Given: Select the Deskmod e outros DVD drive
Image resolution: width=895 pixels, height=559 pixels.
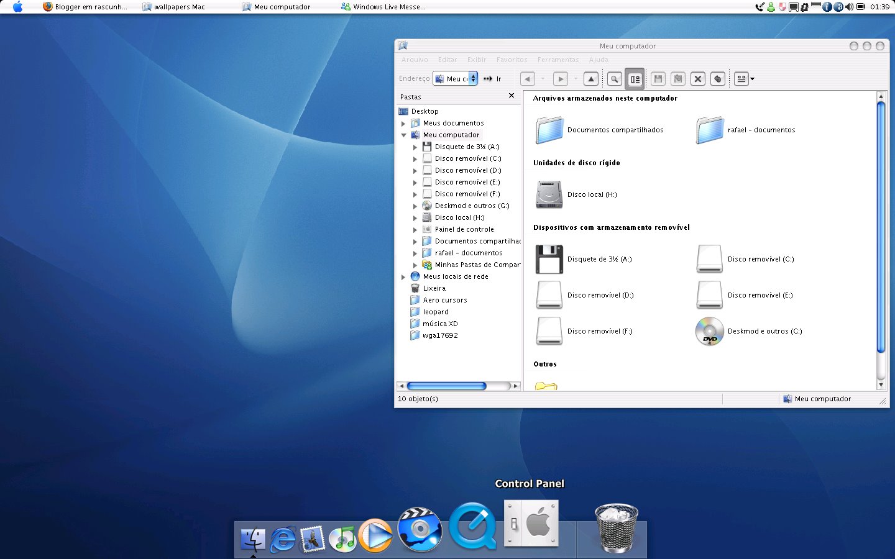Looking at the screenshot, I should point(709,331).
